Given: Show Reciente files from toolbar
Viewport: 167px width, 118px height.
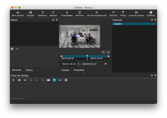Looking at the screenshot, I should (x=80, y=14).
